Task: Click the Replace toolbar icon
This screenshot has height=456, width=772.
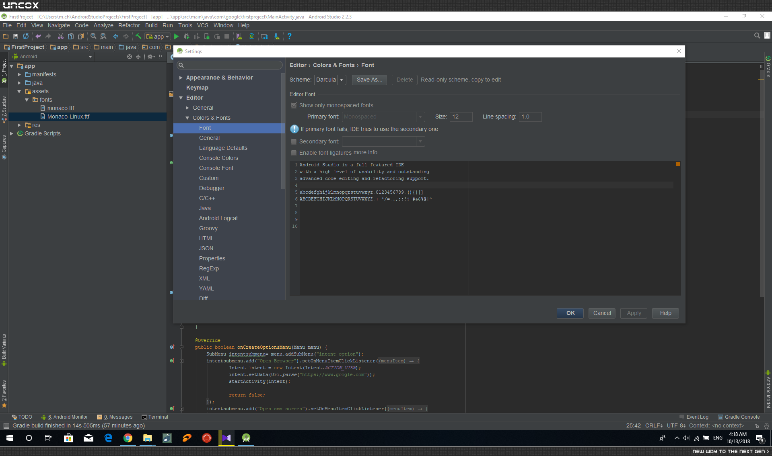Action: [103, 36]
